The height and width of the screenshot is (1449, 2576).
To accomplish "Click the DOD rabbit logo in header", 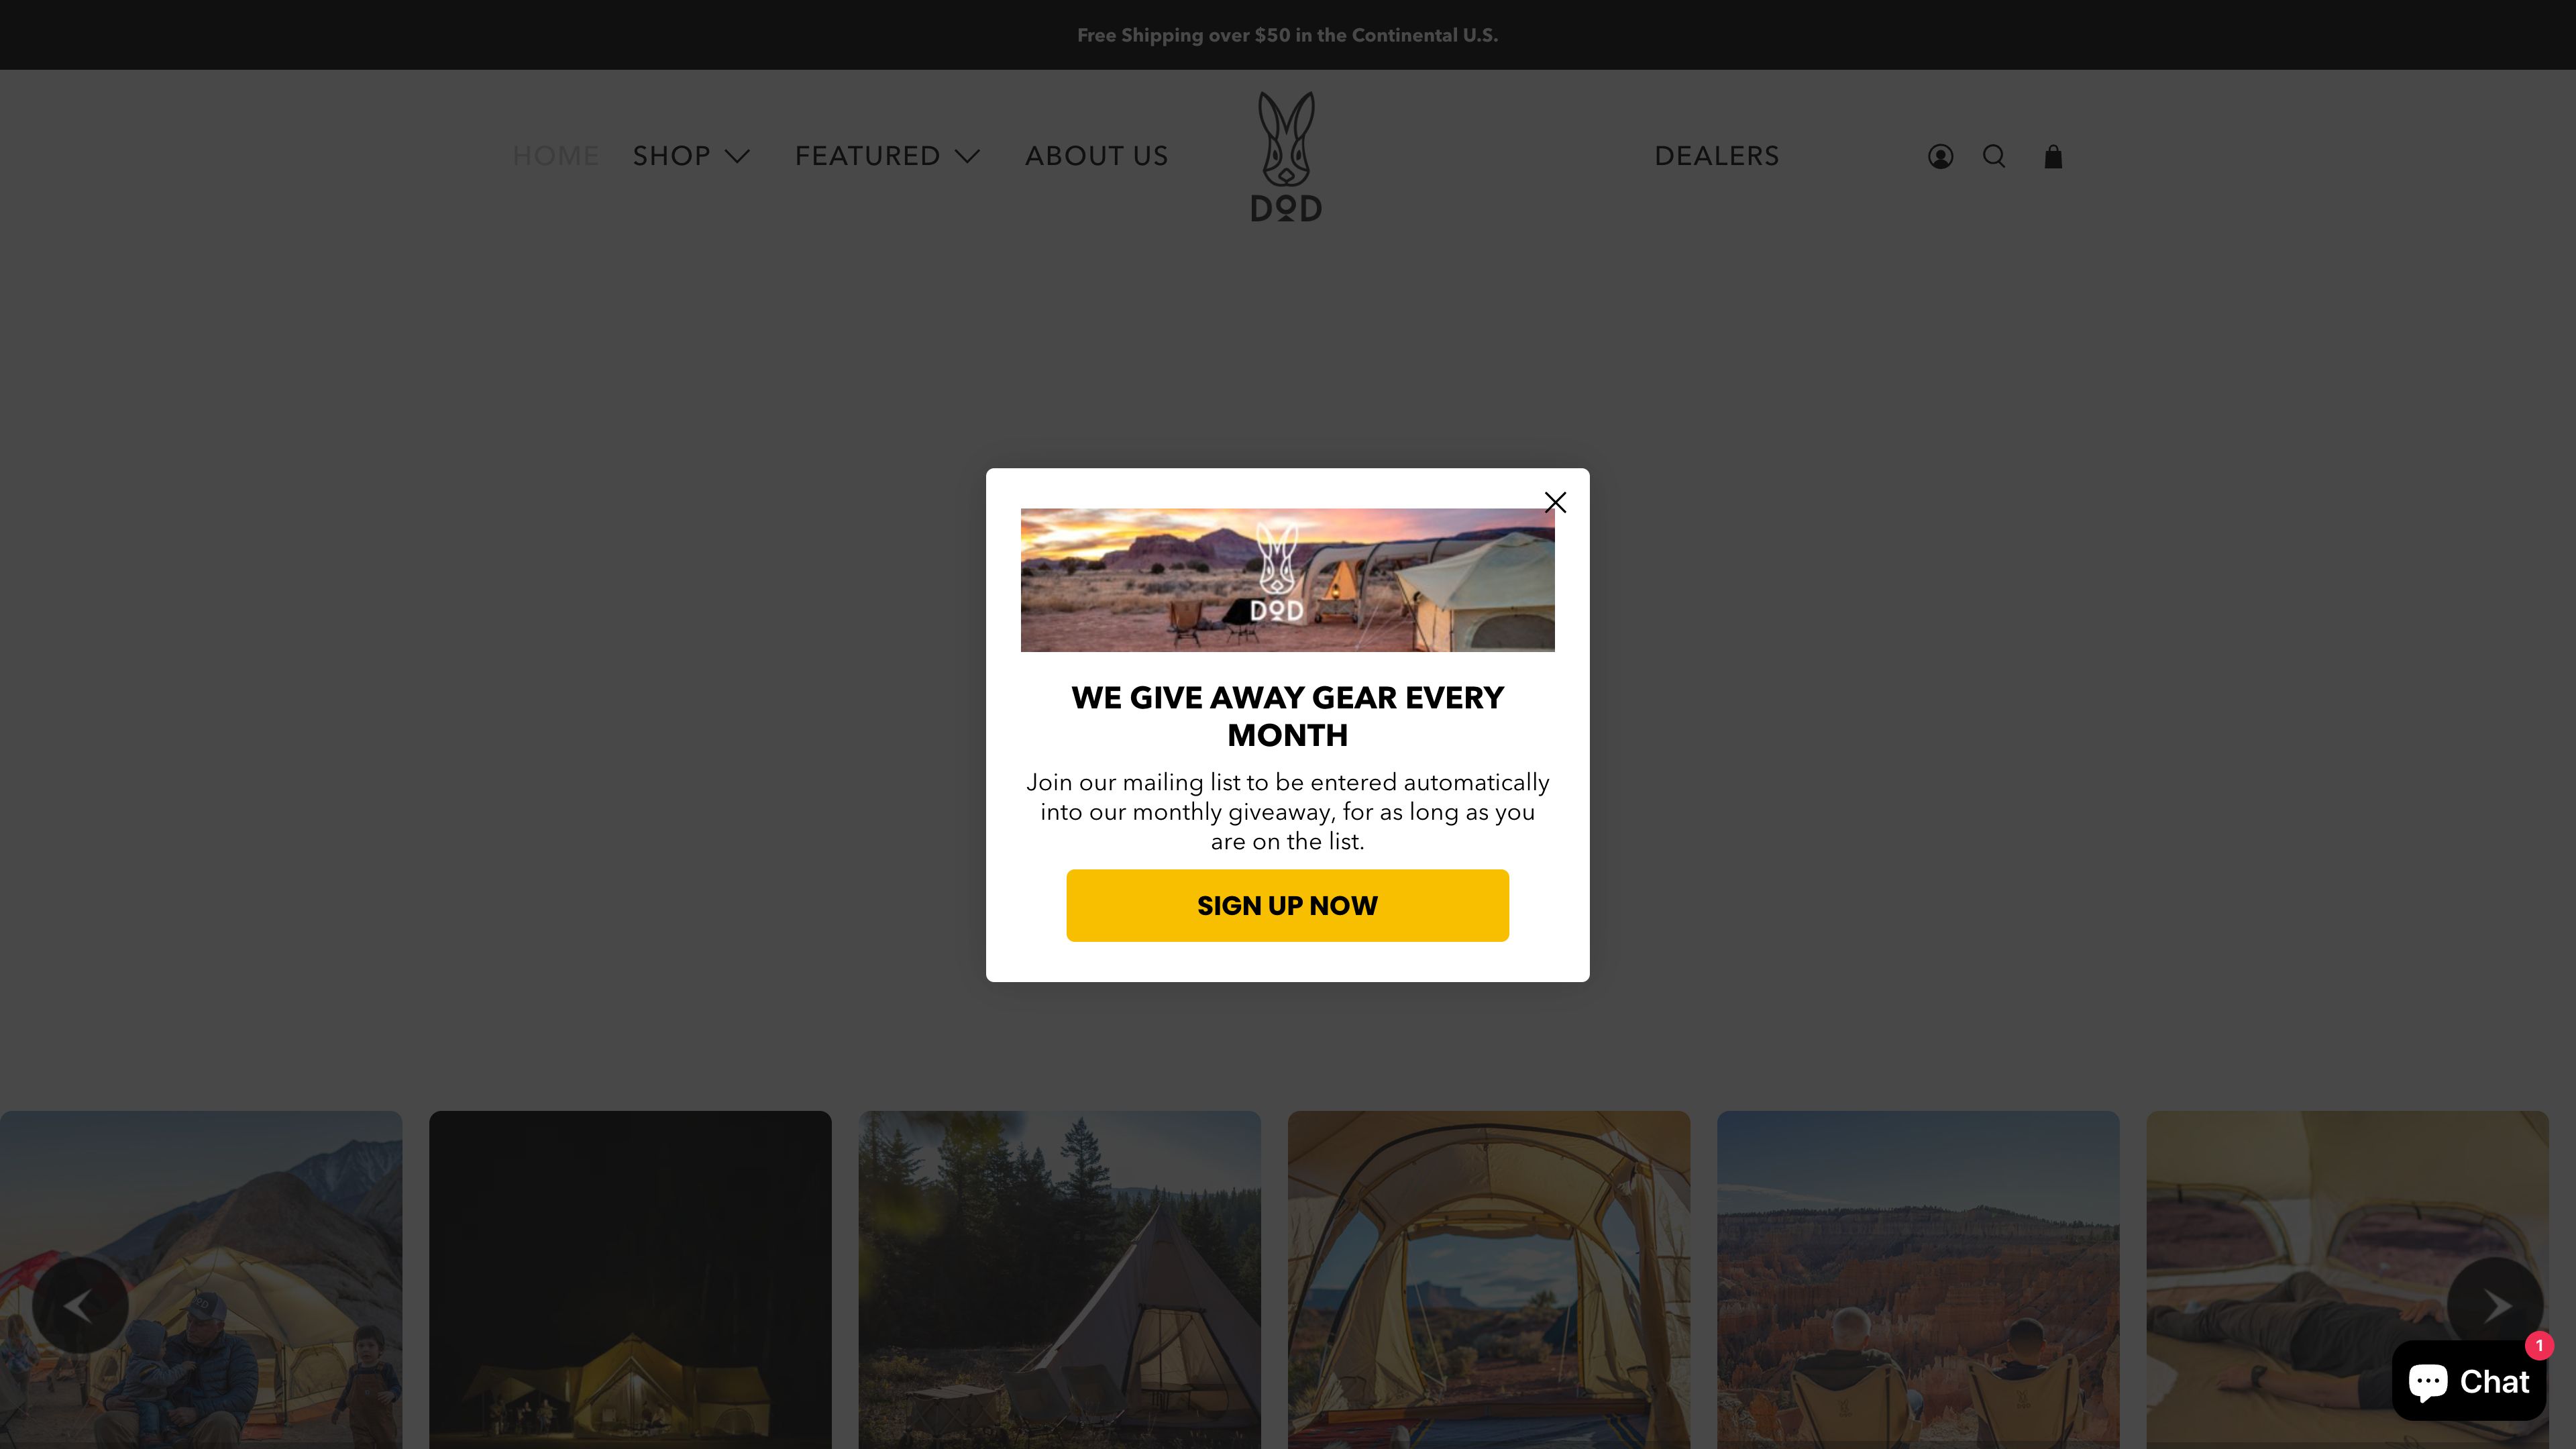I will tap(1287, 157).
